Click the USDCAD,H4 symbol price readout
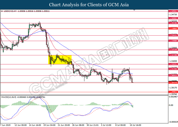This screenshot has width=178, height=127. click(x=27, y=11)
